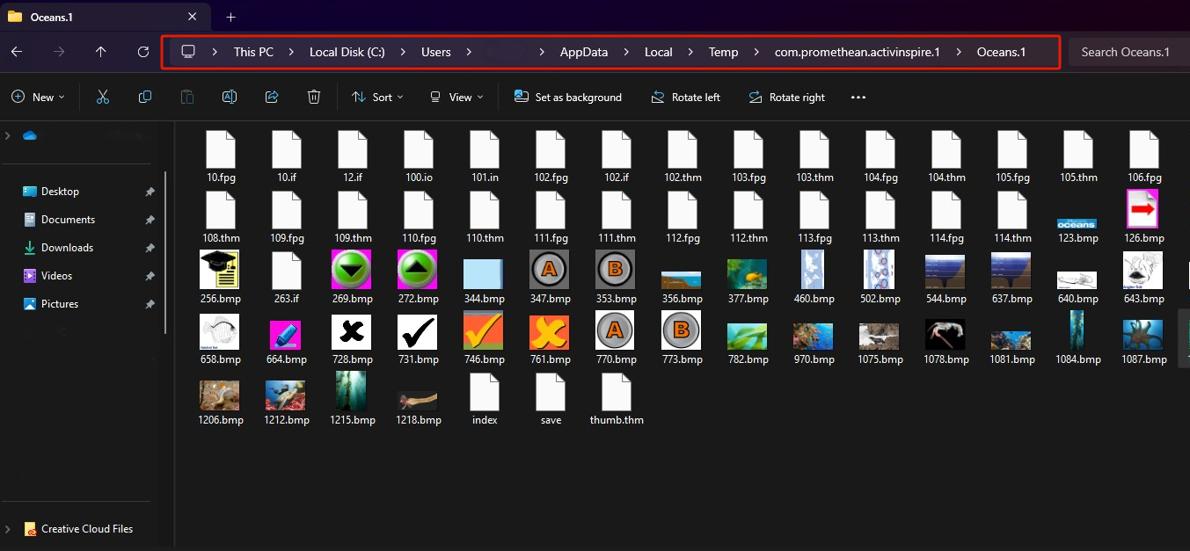Open Downloads in the sidebar
The image size is (1190, 551).
click(66, 247)
